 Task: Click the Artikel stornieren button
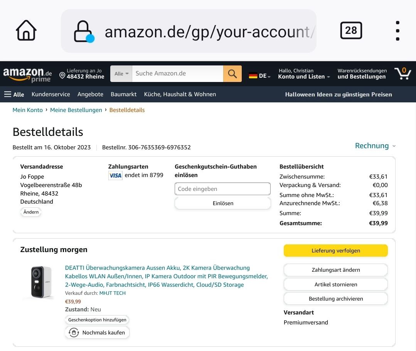tap(335, 284)
